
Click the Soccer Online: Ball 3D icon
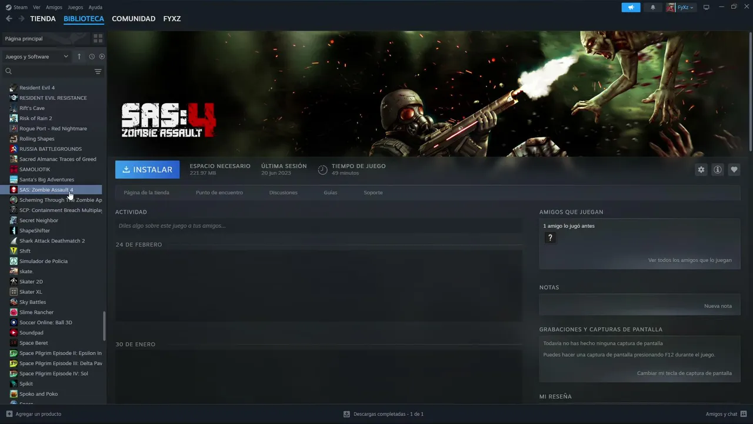tap(14, 323)
